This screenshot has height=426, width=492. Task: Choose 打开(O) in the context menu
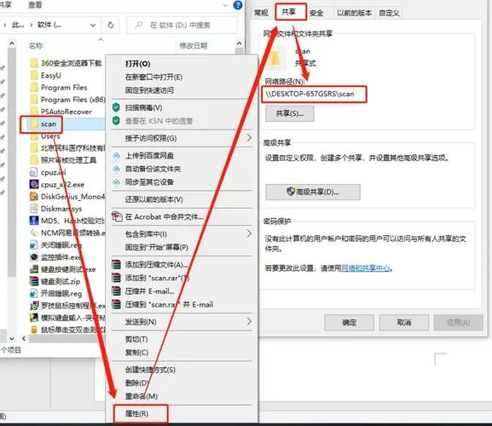pyautogui.click(x=137, y=64)
